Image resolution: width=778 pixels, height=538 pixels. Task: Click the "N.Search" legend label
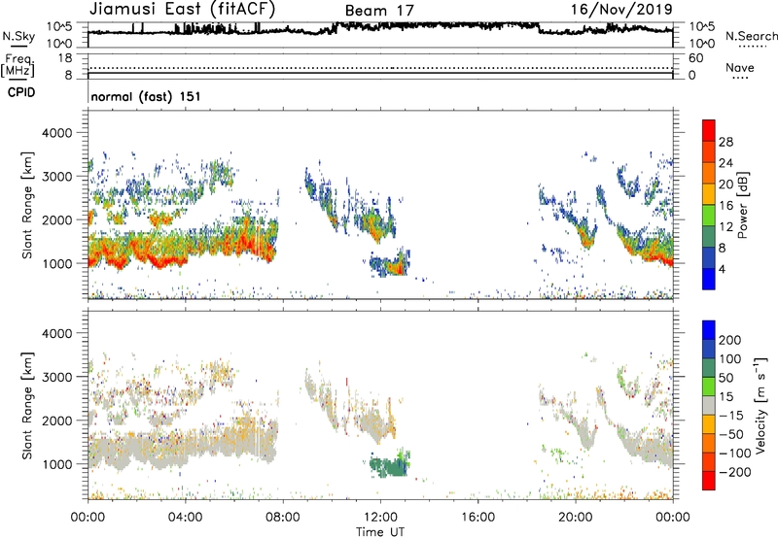[751, 36]
